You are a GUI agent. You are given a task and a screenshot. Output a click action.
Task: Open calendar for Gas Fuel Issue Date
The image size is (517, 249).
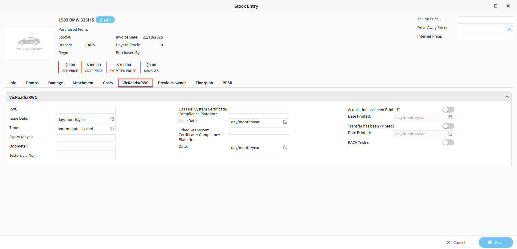(x=285, y=122)
